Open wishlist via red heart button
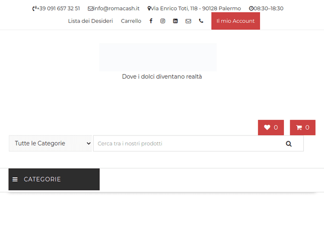Screen dimensions: 324x243 click(270, 127)
